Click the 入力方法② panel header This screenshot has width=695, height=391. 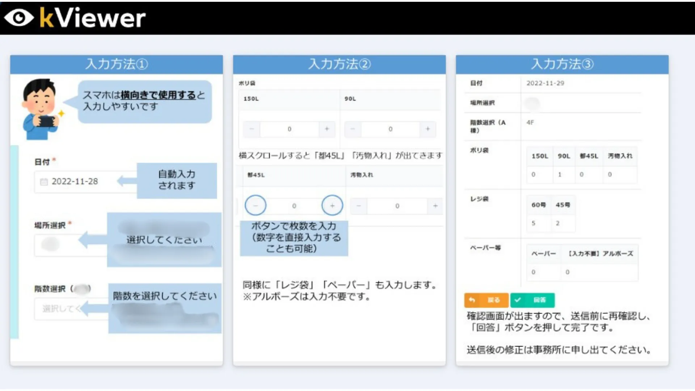[x=339, y=64]
